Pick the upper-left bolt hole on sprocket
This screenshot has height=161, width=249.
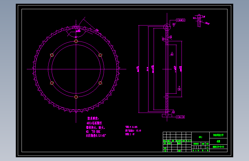[52, 55]
